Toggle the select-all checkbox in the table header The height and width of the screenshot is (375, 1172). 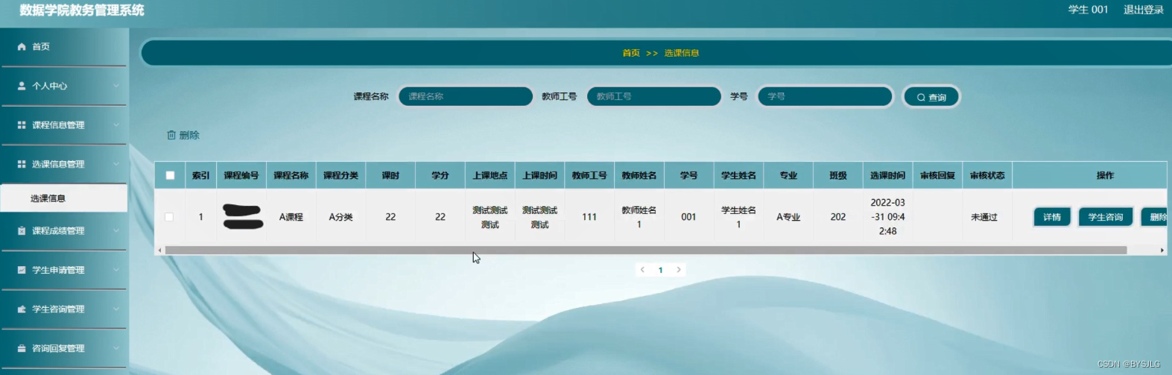(170, 175)
